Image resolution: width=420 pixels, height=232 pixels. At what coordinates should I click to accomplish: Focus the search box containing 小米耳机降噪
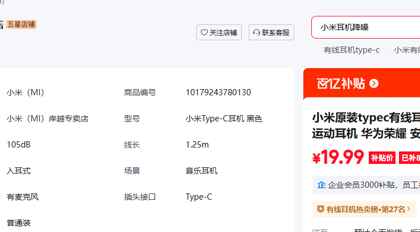coord(364,27)
